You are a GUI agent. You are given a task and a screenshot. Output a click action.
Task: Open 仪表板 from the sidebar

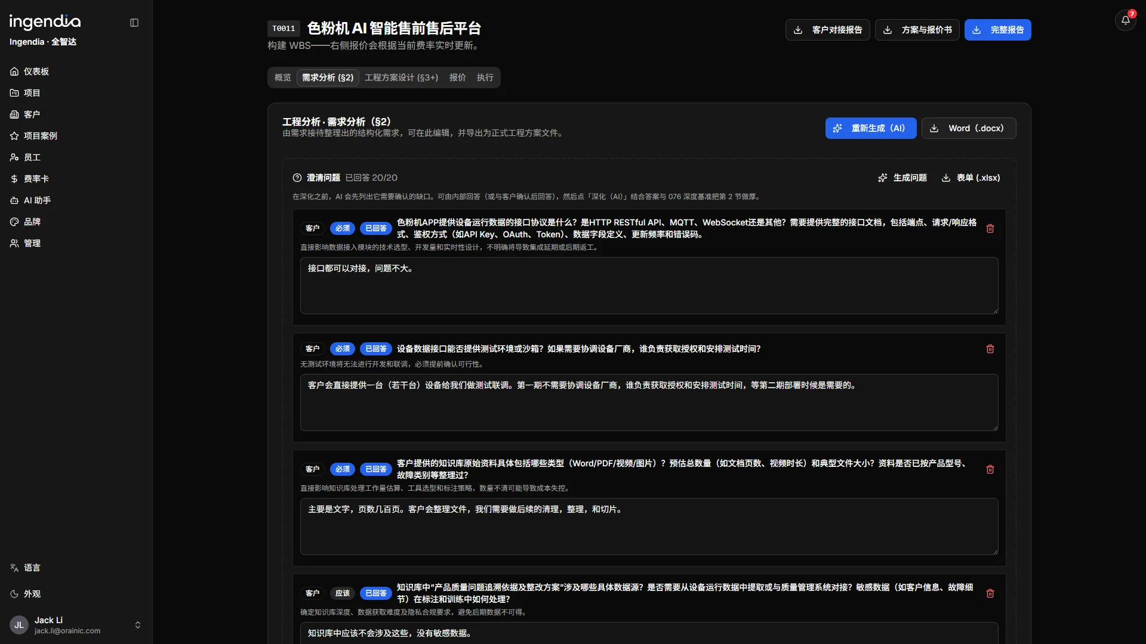point(76,72)
